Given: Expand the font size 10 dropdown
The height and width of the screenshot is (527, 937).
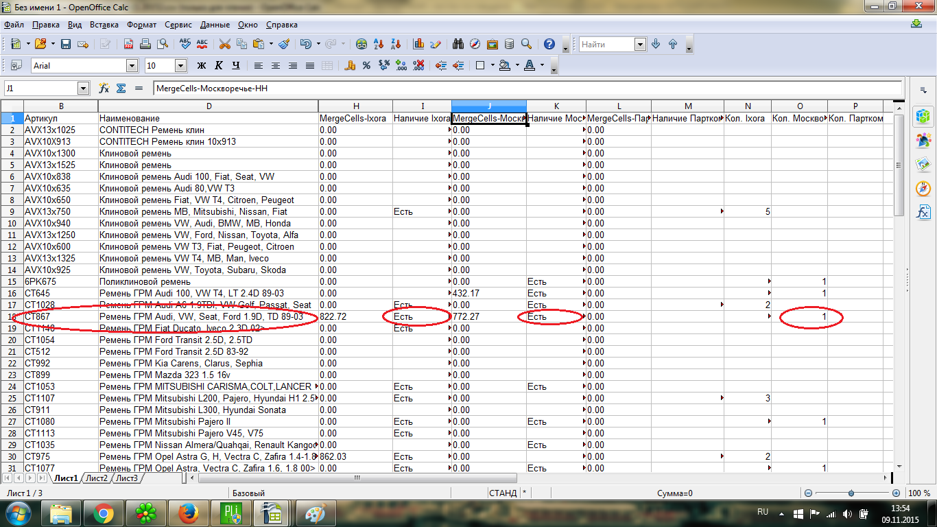Looking at the screenshot, I should pyautogui.click(x=181, y=65).
